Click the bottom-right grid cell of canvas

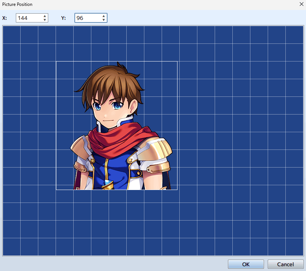295,247
